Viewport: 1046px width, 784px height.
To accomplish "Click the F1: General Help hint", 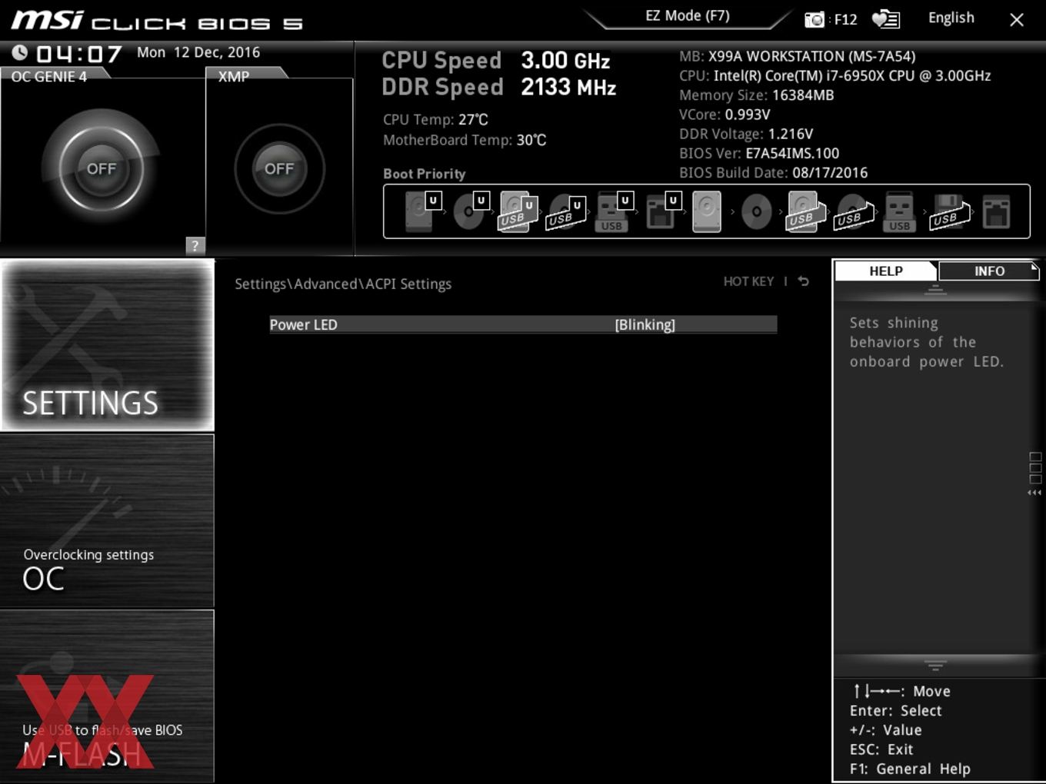I will pyautogui.click(x=910, y=769).
